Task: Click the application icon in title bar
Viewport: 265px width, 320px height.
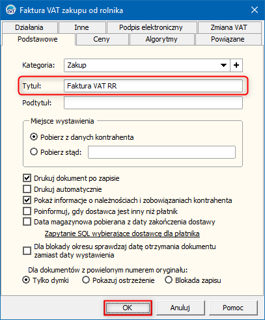Action: coord(10,10)
